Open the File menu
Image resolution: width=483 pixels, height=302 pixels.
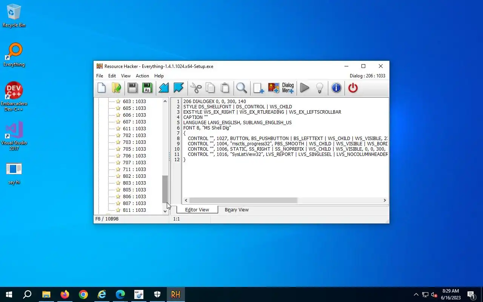click(x=100, y=76)
